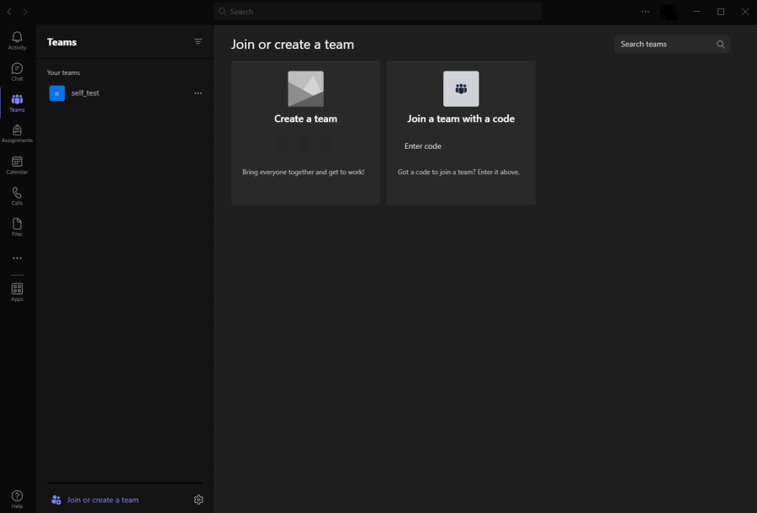Select the Teams icon in sidebar
The height and width of the screenshot is (513, 757).
[17, 103]
